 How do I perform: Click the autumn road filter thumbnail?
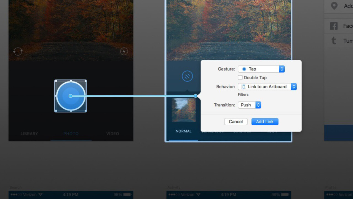click(x=184, y=110)
